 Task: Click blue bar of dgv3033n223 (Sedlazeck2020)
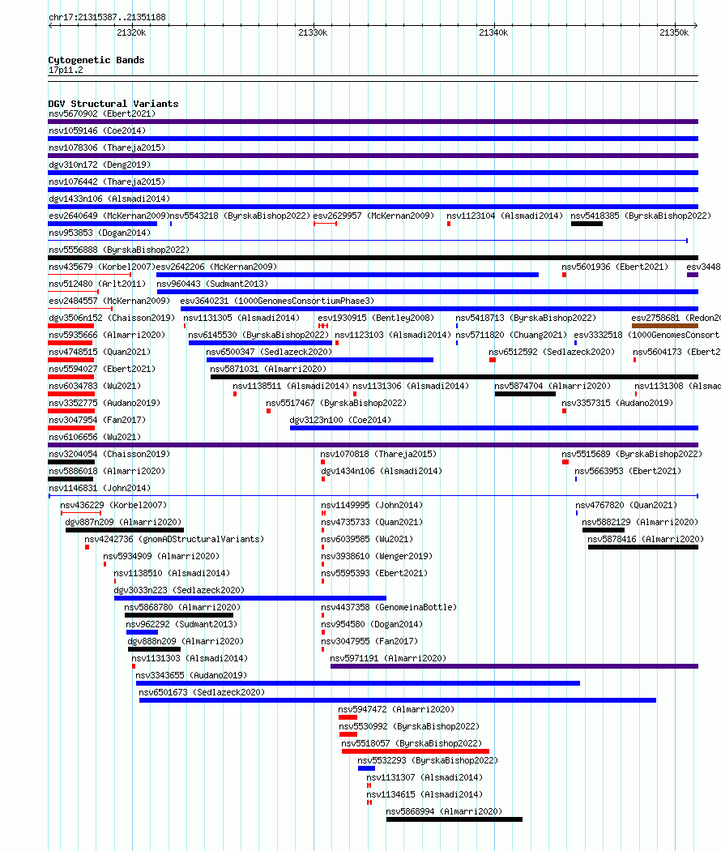click(250, 598)
